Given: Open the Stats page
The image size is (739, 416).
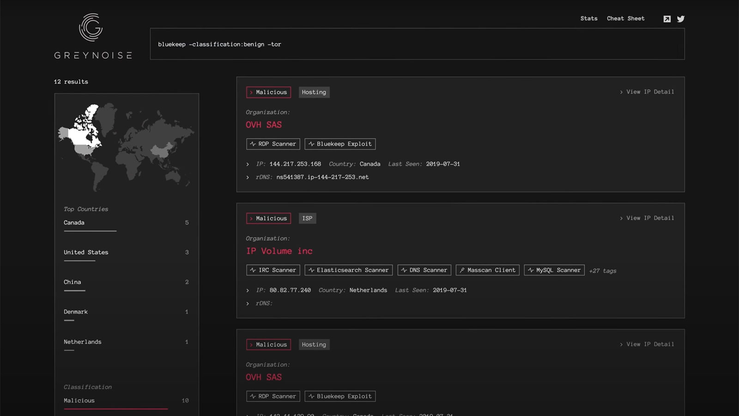Looking at the screenshot, I should (589, 18).
